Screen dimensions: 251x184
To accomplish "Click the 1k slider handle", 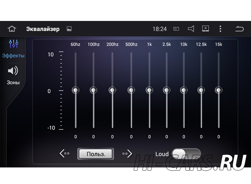I will pyautogui.click(x=149, y=90).
